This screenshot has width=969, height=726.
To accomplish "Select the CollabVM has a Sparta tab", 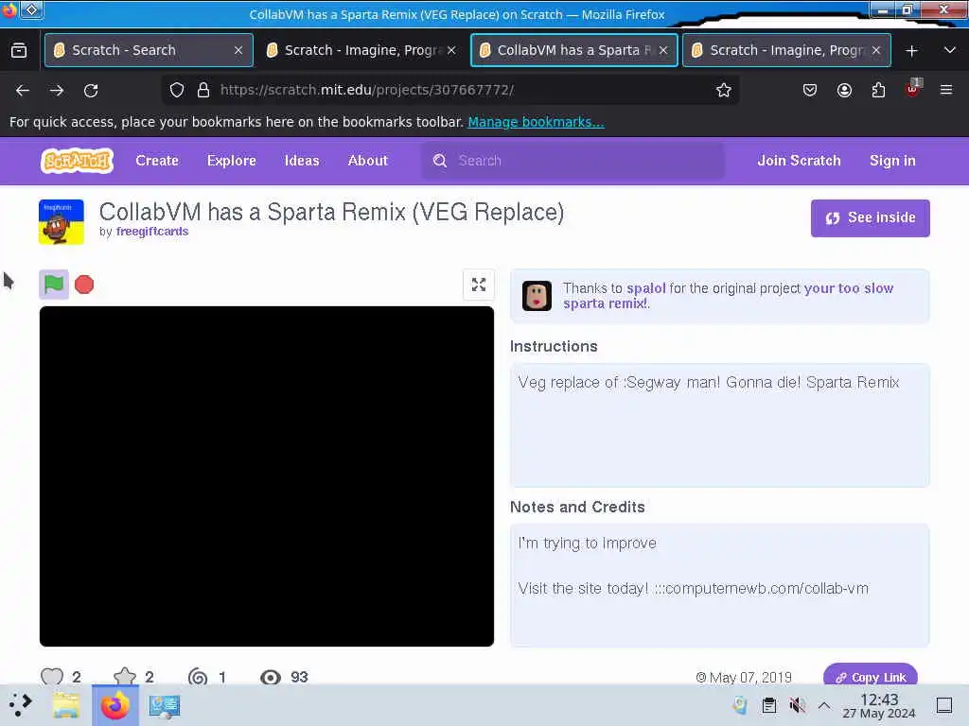I will [x=574, y=50].
